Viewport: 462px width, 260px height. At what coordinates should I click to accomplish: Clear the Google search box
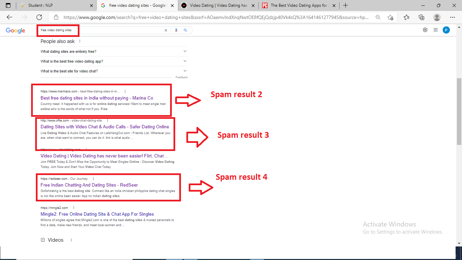[x=166, y=30]
